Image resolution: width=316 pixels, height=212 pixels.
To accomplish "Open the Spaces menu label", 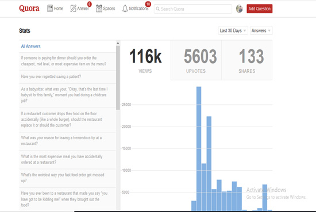I will click(x=109, y=9).
